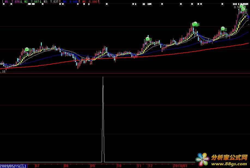The width and height of the screenshot is (250, 168).
Task: Click the 分析家公式网 site title text
Action: [x=229, y=158]
